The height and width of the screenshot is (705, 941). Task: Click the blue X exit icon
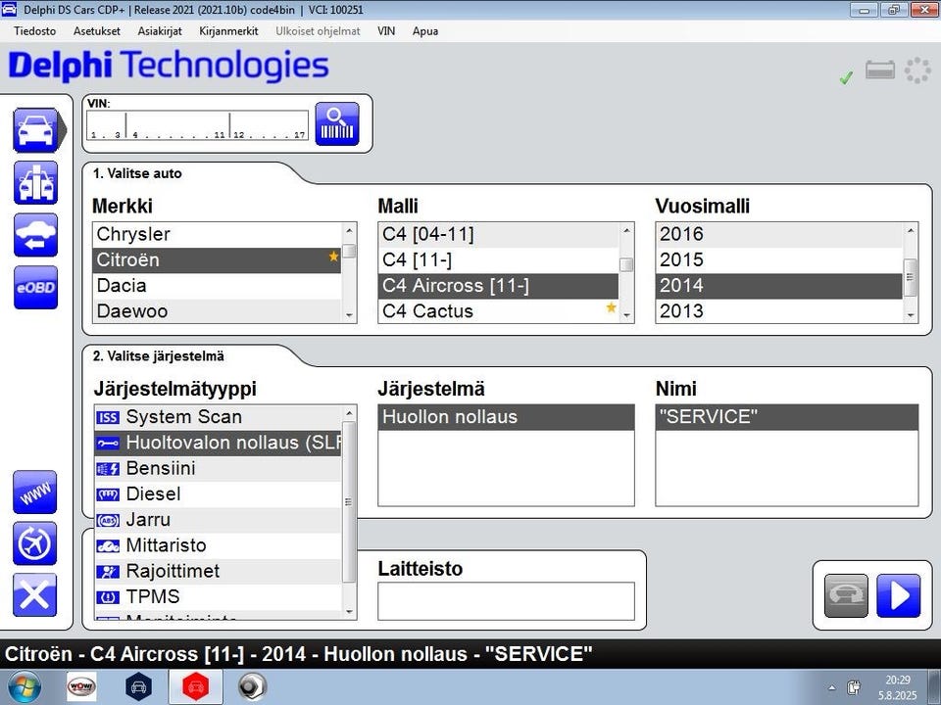[35, 594]
